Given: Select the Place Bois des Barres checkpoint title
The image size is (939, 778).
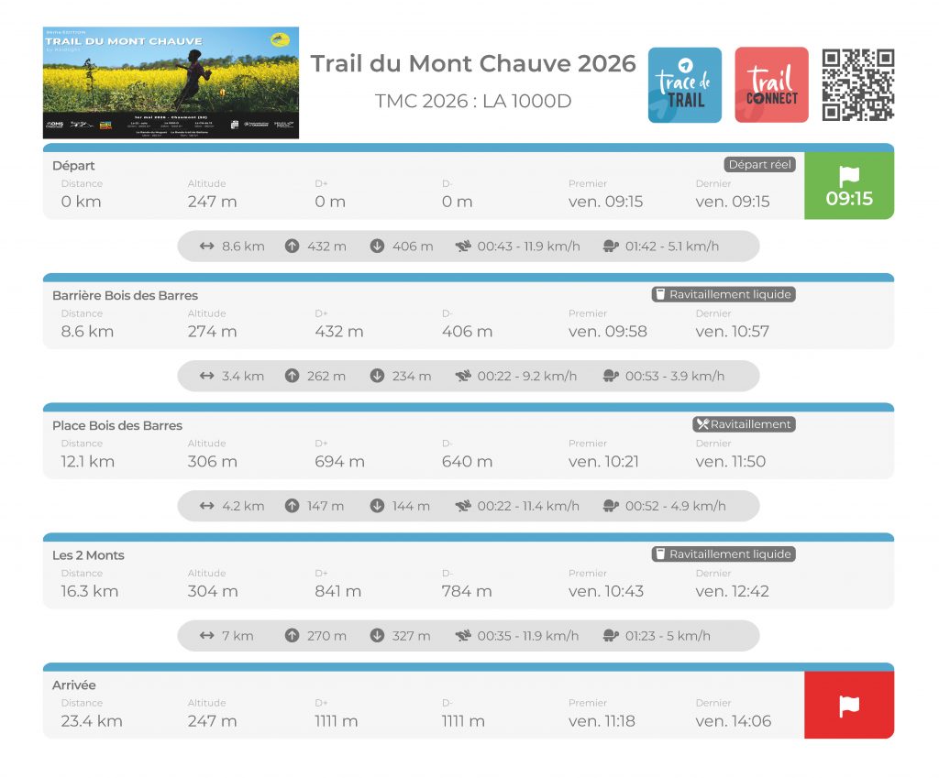Looking at the screenshot, I should coord(117,425).
